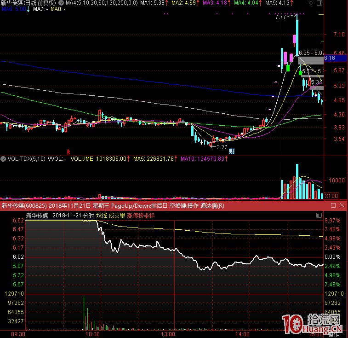Click the 操作 button at bottom right
The image size is (348, 338).
click(x=334, y=335)
